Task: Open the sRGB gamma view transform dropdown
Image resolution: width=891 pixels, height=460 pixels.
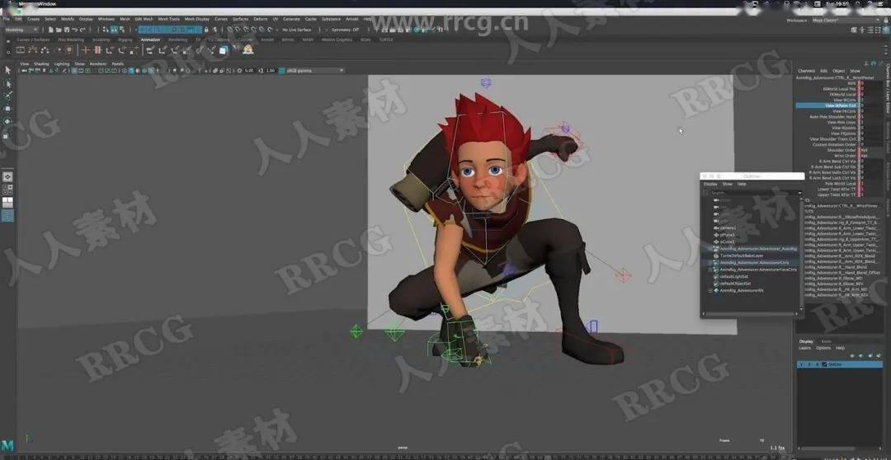Action: point(315,70)
